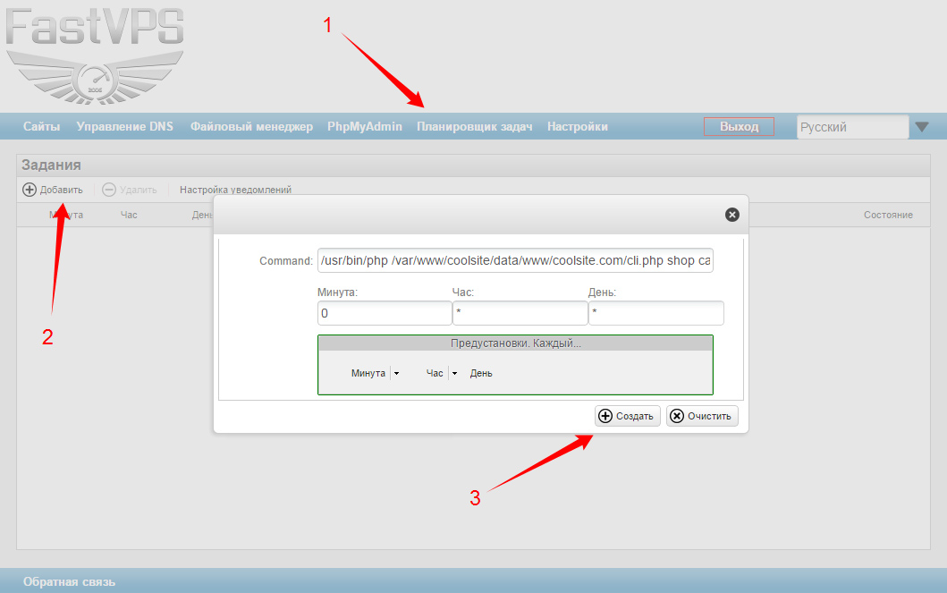
Task: Switch to Планировщик задач section
Action: pyautogui.click(x=475, y=127)
